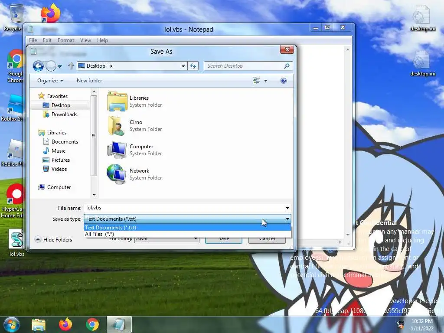Select Desktop under Favorites
444x333 pixels.
click(x=61, y=105)
